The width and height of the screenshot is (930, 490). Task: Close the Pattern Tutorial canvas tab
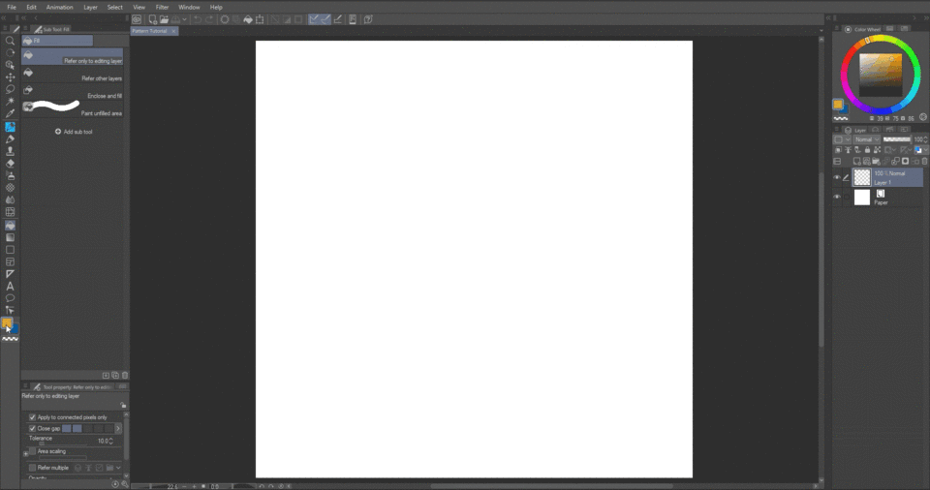tap(173, 31)
